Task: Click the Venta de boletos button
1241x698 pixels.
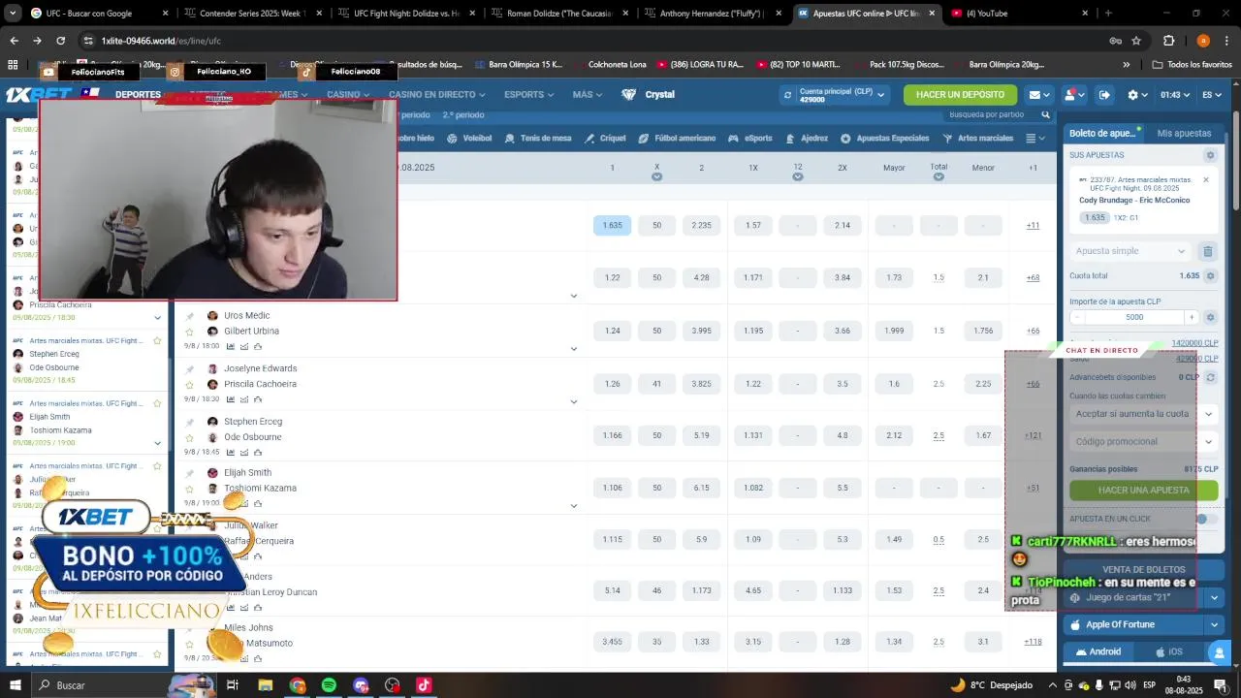Action: pyautogui.click(x=1143, y=570)
